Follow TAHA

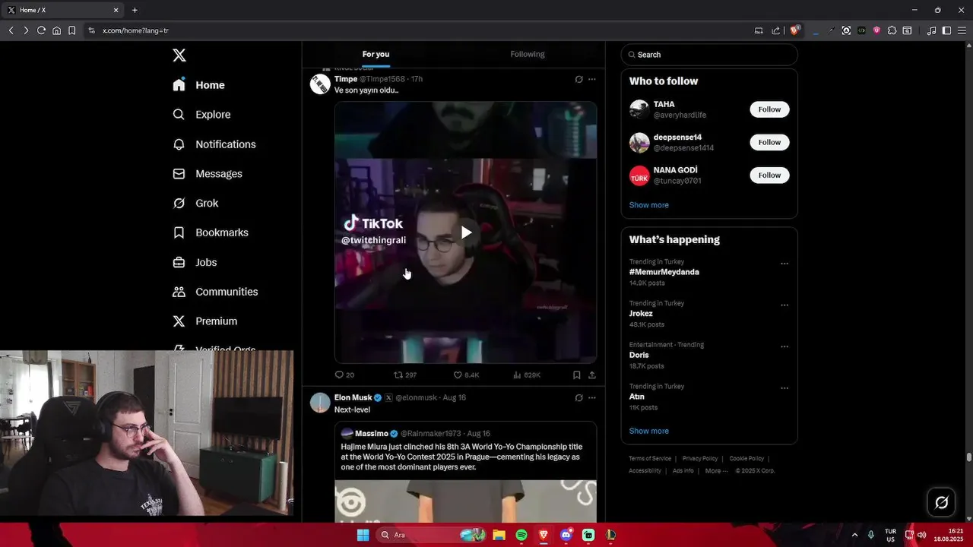pos(769,109)
